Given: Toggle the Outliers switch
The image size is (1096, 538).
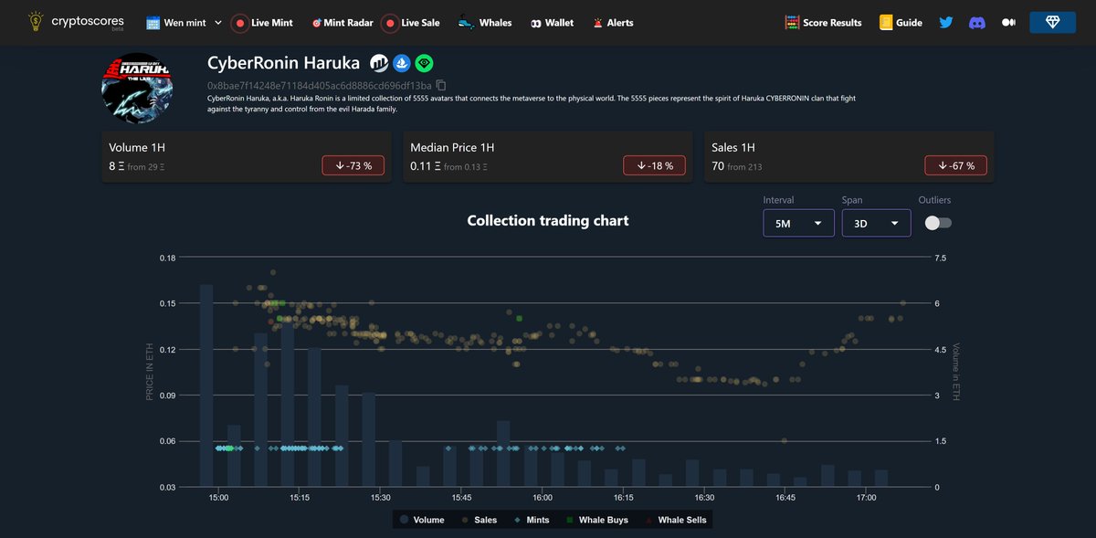Looking at the screenshot, I should point(938,223).
